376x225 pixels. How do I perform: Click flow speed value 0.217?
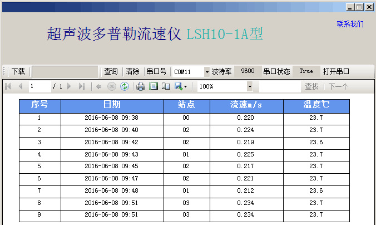pos(245,167)
